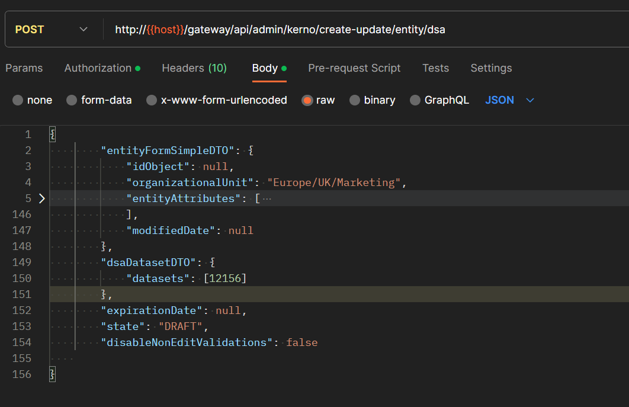Switch to the Headers (10) tab
629x407 pixels.
(x=194, y=68)
